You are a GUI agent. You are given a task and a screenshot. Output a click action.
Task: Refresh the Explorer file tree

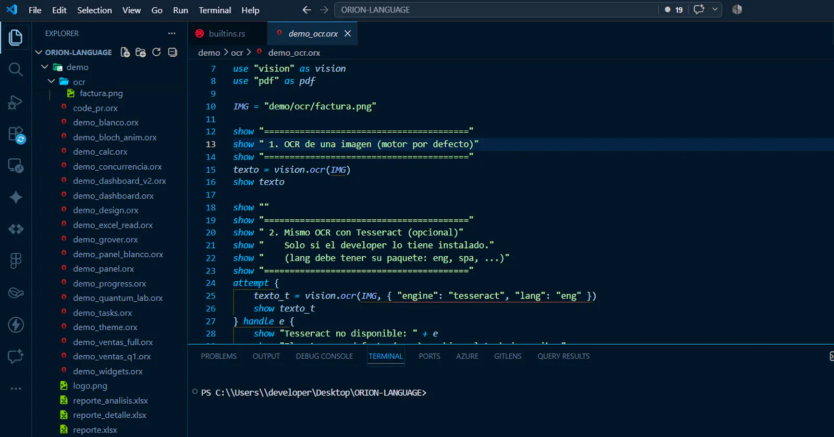click(x=156, y=52)
